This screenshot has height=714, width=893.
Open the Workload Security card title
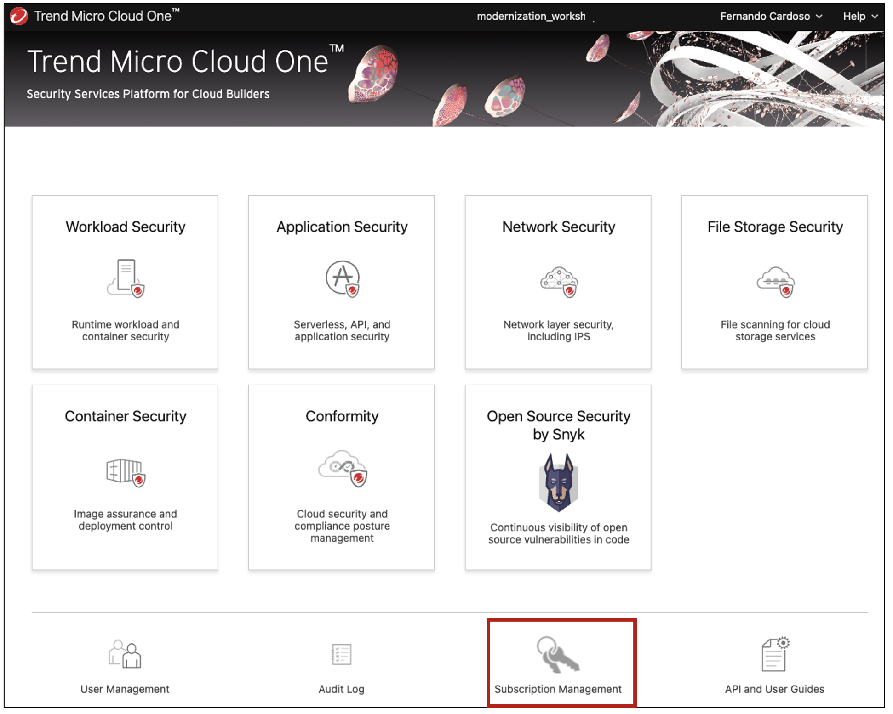point(126,227)
